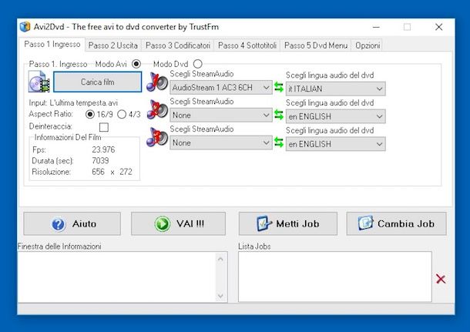
Task: Close the Avi2Dvd window
Action: [x=439, y=27]
